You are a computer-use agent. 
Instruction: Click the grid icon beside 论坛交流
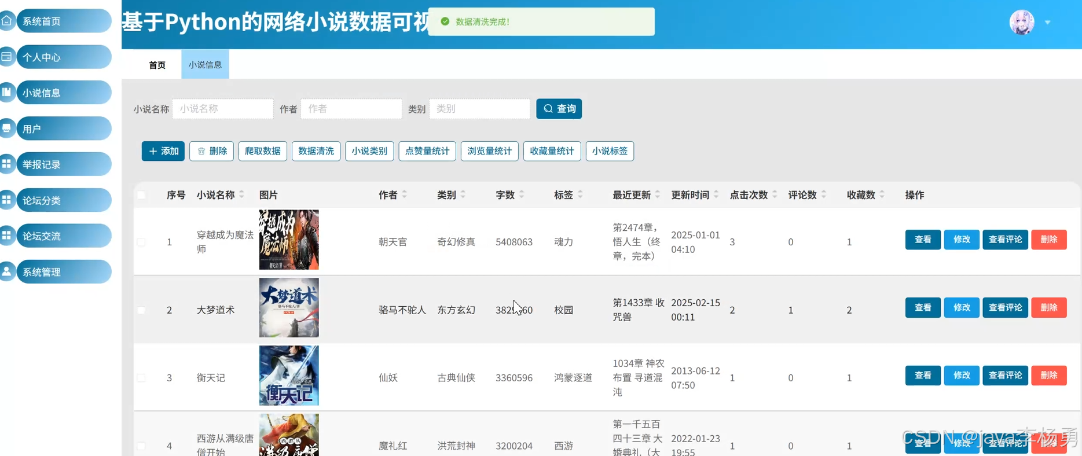point(6,236)
